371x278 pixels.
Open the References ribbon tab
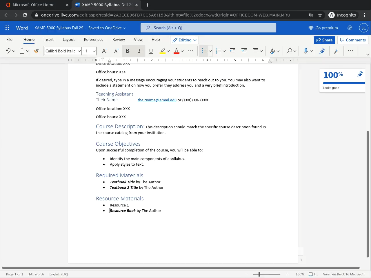(x=93, y=39)
